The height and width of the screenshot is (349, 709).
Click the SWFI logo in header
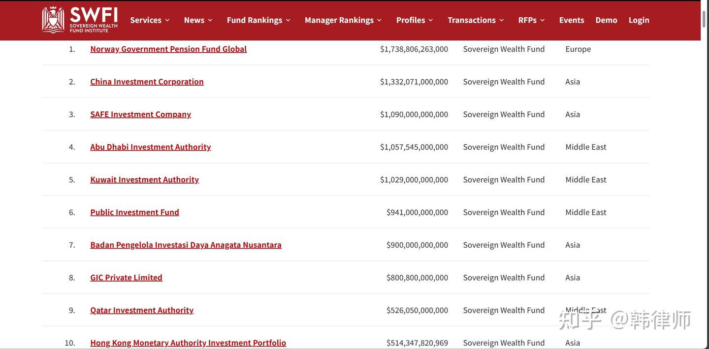(80, 20)
